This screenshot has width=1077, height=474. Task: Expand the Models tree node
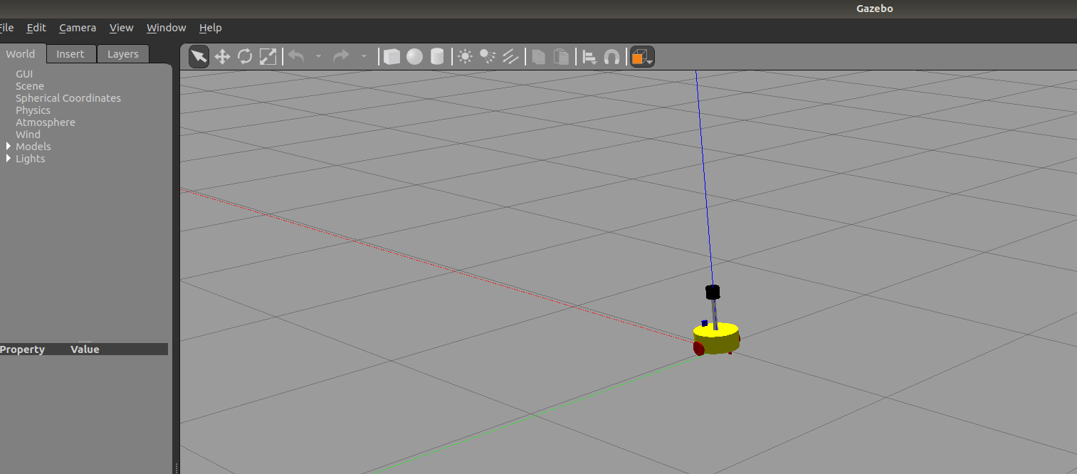pyautogui.click(x=9, y=146)
